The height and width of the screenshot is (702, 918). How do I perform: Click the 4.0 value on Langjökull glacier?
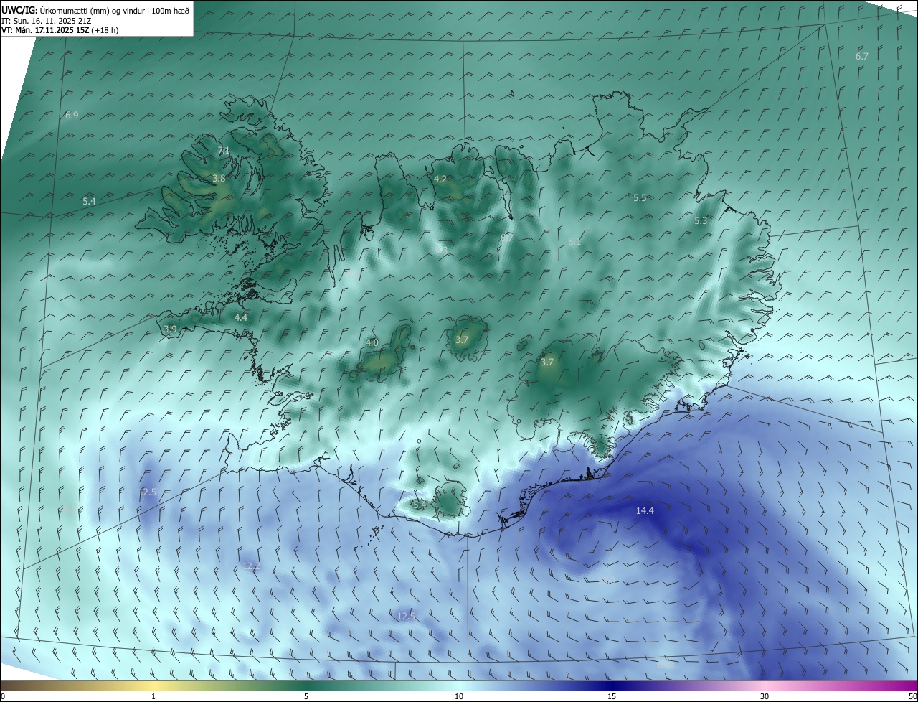coord(372,343)
